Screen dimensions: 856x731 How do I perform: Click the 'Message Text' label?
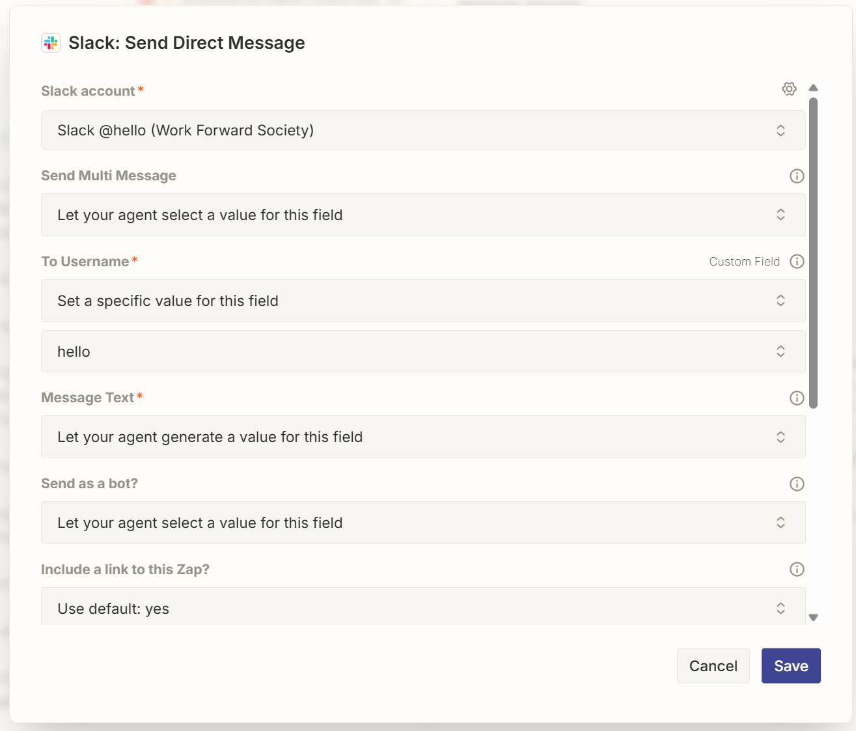click(x=88, y=398)
